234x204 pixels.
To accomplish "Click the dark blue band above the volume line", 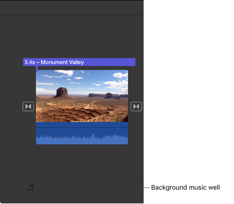I will pos(82,125).
